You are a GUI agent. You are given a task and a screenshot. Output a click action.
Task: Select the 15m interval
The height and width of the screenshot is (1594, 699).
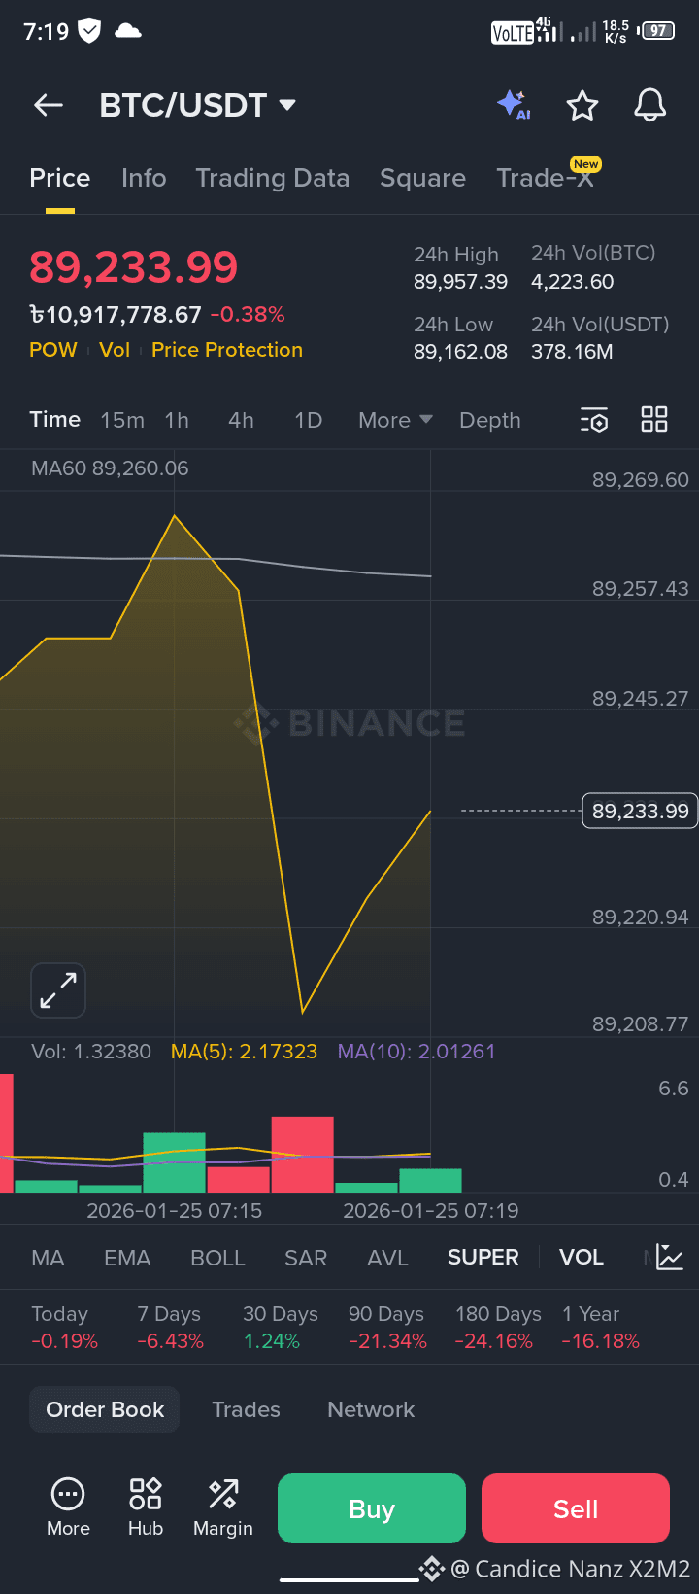(x=122, y=420)
